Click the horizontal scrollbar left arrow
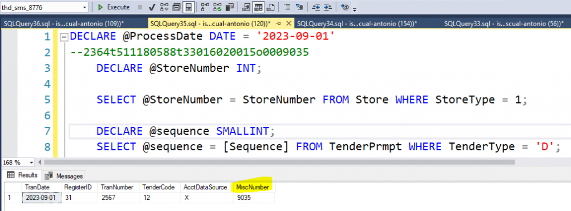This screenshot has width=571, height=211. pyautogui.click(x=40, y=162)
